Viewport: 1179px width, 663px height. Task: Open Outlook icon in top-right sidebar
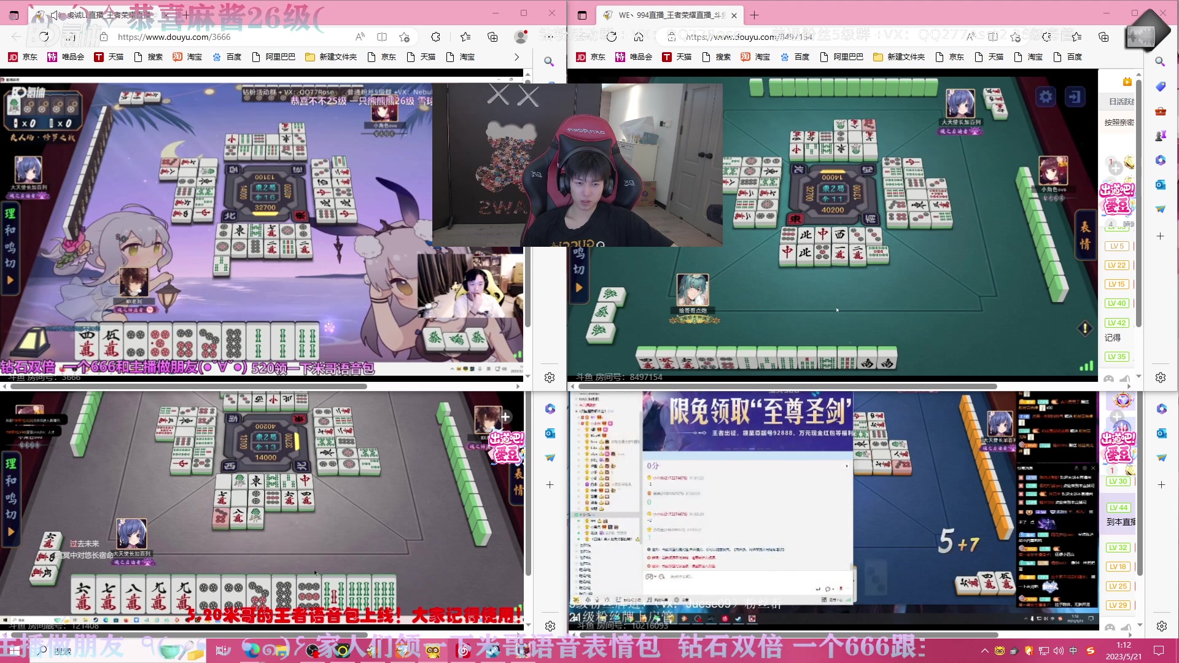tap(1160, 185)
